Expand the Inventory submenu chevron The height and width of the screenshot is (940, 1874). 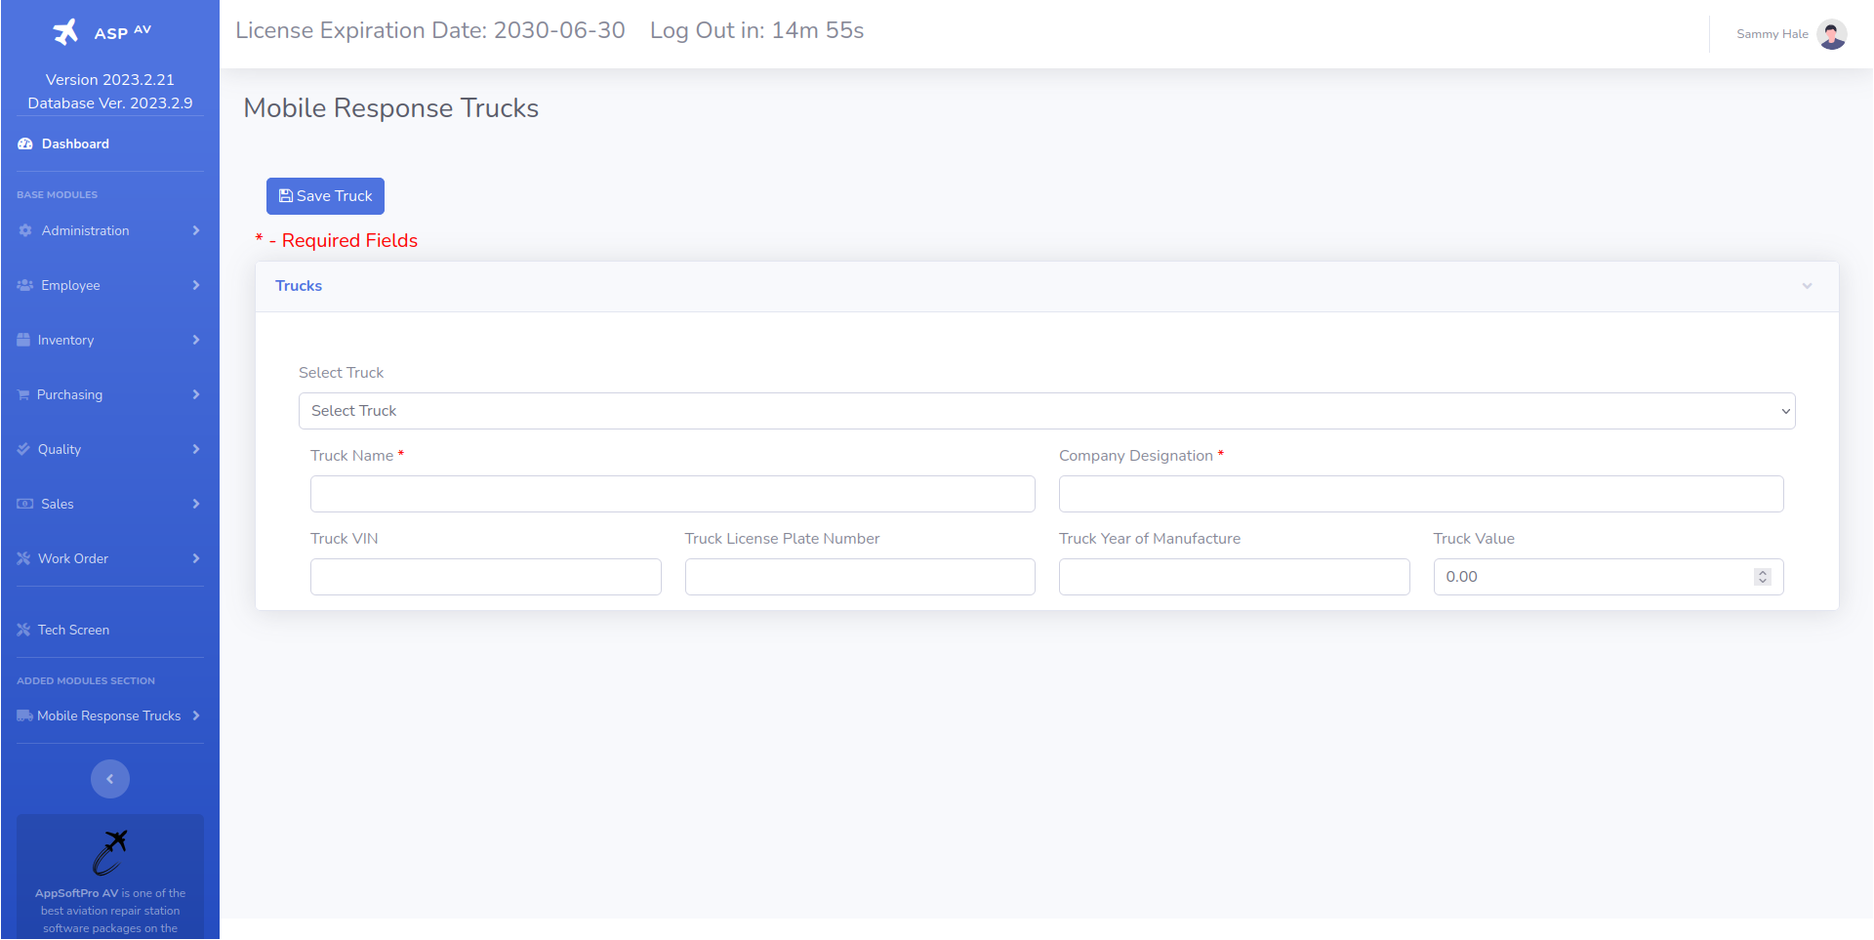[x=196, y=340]
